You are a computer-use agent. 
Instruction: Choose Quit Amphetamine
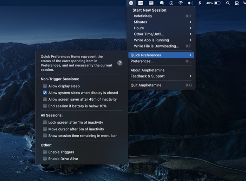point(161,85)
